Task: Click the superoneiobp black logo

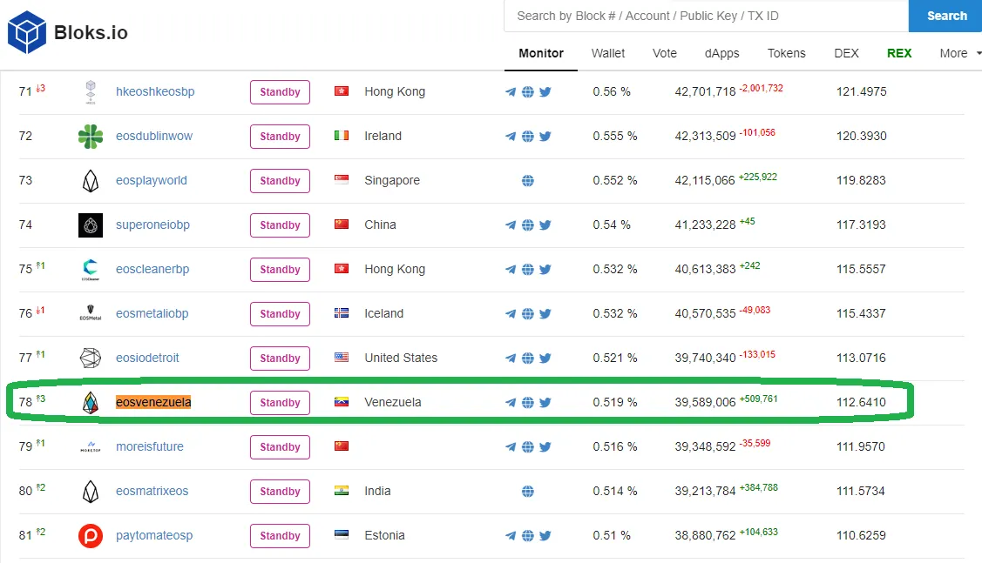Action: tap(91, 225)
